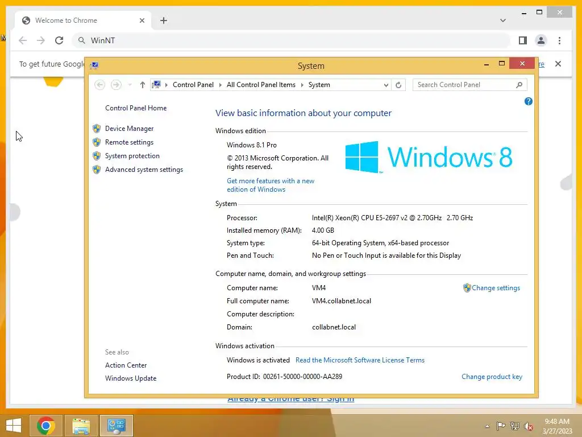
Task: Click the VM4.collabnet.local full computer name
Action: coord(342,301)
